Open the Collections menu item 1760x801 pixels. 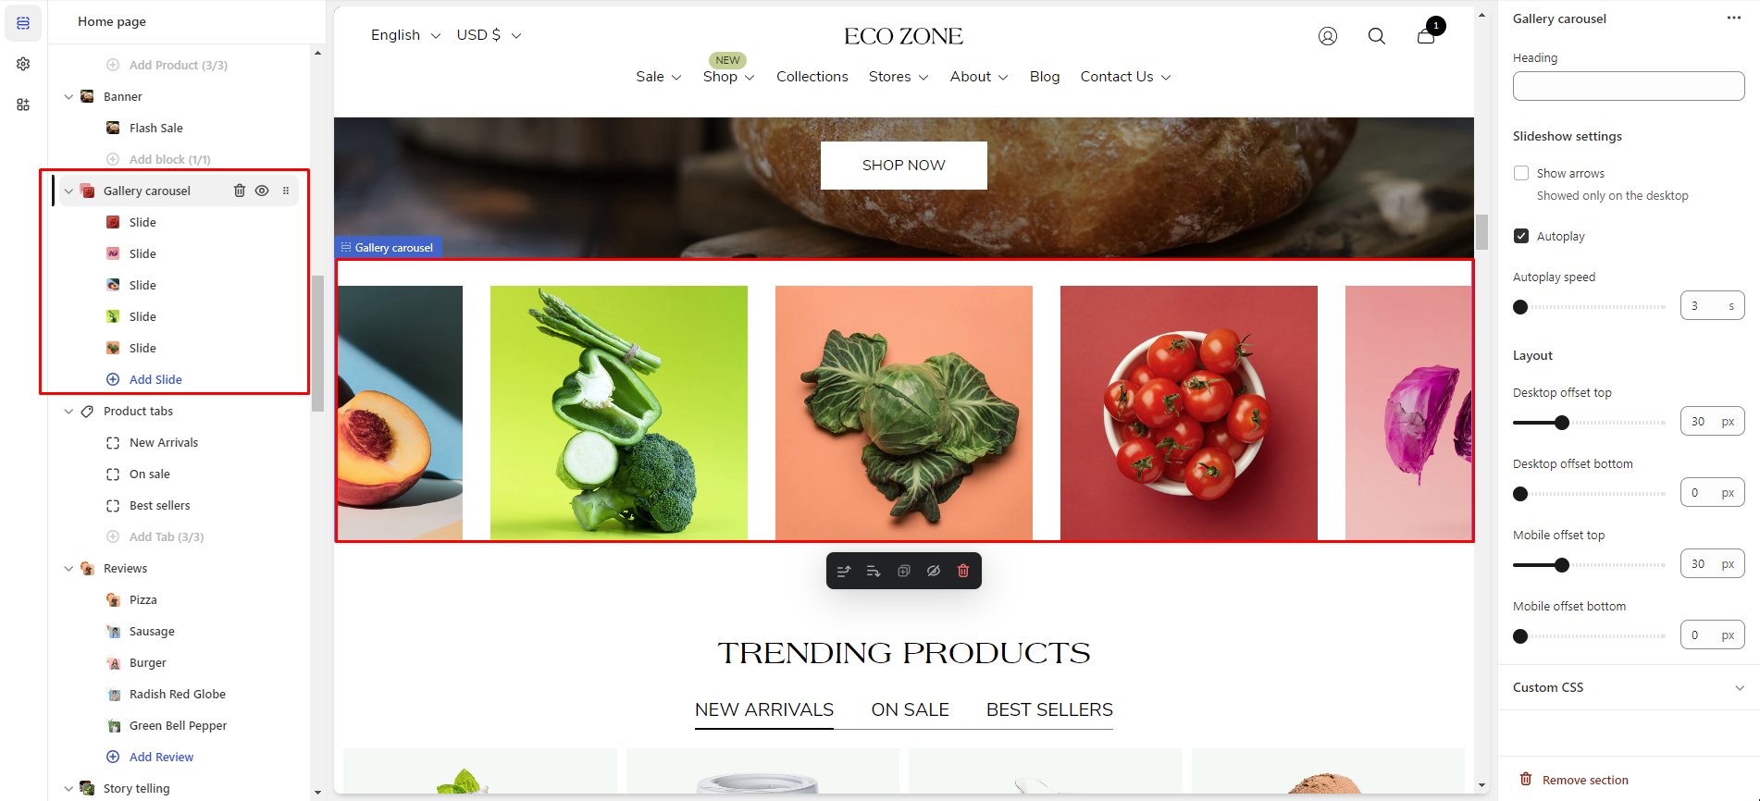[812, 77]
